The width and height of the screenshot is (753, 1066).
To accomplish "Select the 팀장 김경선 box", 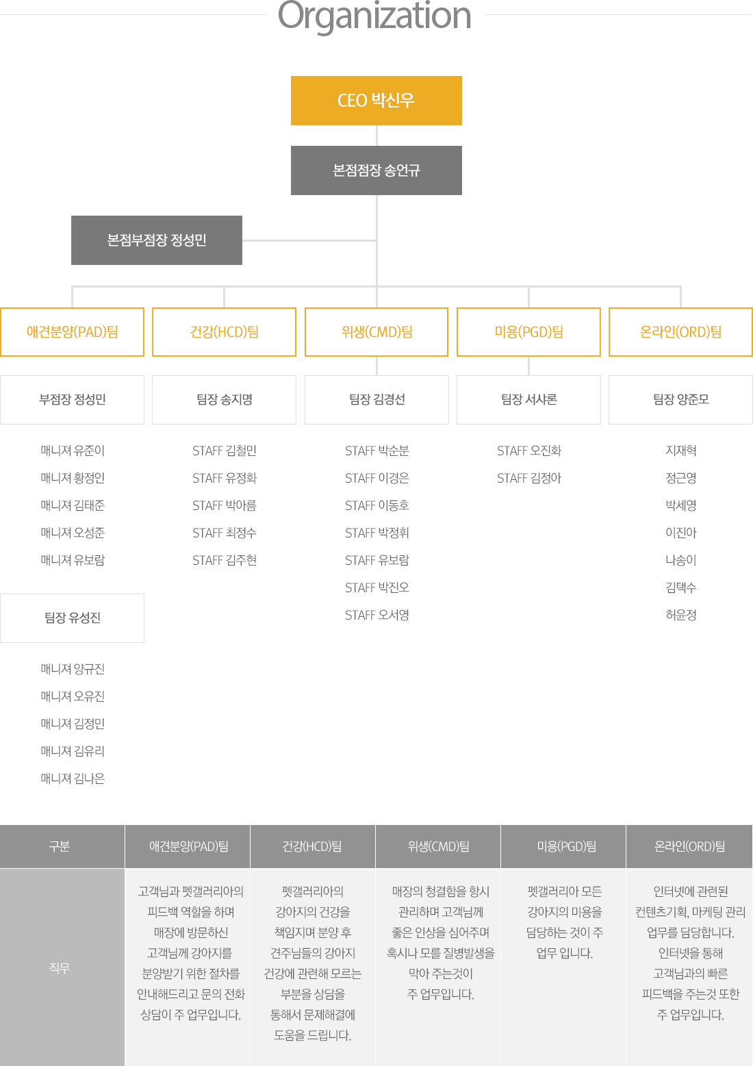I will tap(376, 400).
